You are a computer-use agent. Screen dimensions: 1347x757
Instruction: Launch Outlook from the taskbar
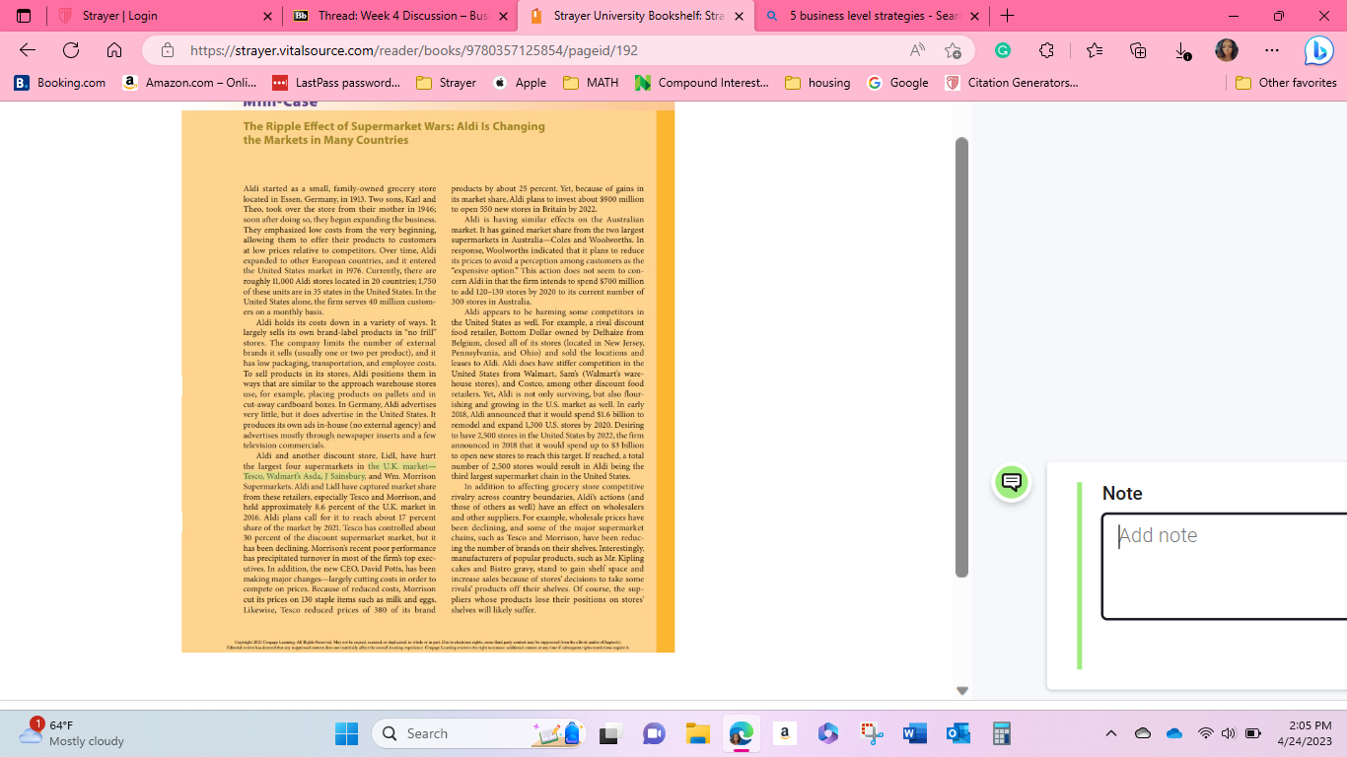pos(957,733)
